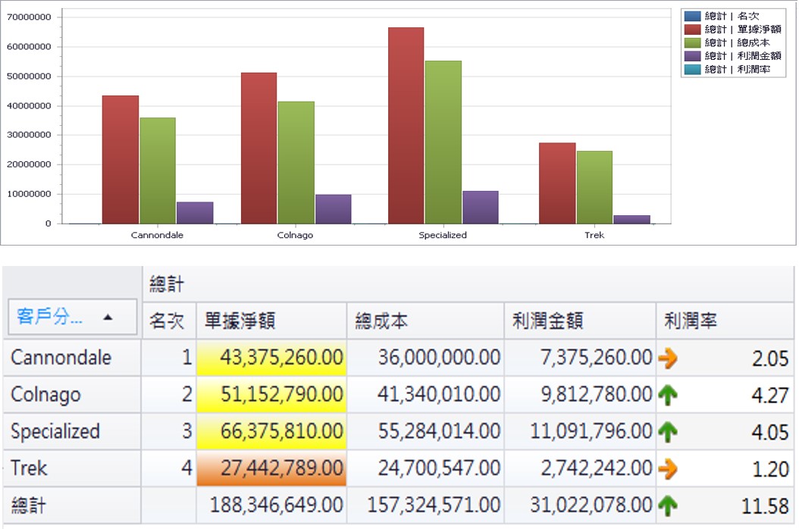Click Specialized's green bar in the chart
Viewport: 799px width, 529px height.
(x=443, y=142)
